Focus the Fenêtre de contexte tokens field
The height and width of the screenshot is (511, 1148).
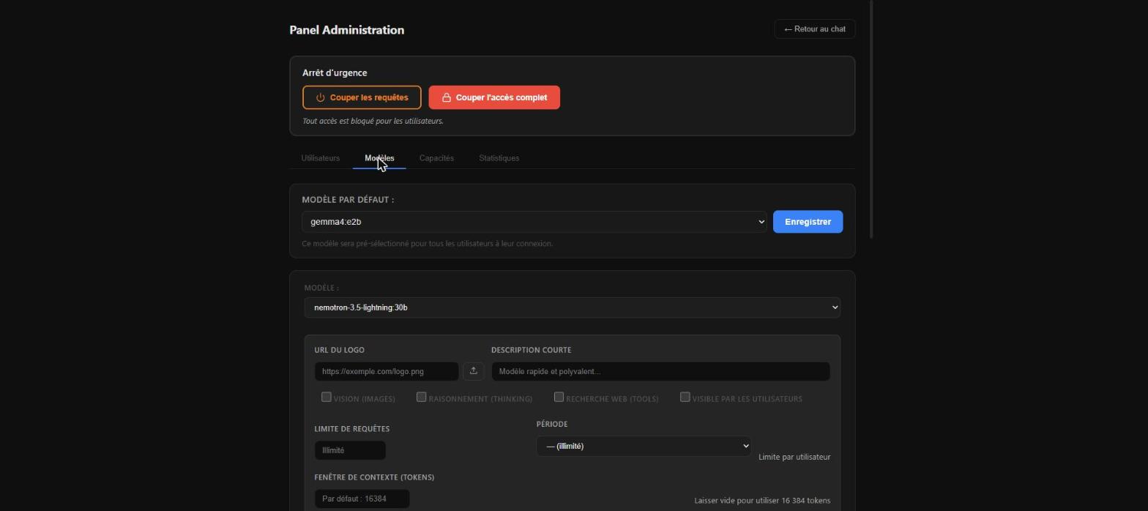362,499
